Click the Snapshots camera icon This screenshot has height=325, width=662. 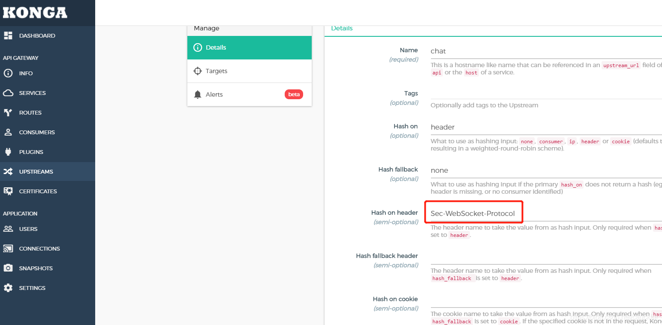8,268
